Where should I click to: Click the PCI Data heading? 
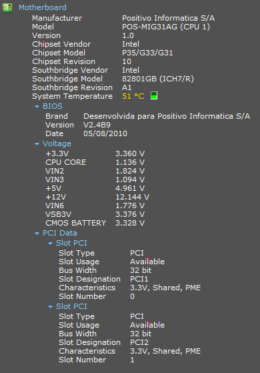coord(59,233)
